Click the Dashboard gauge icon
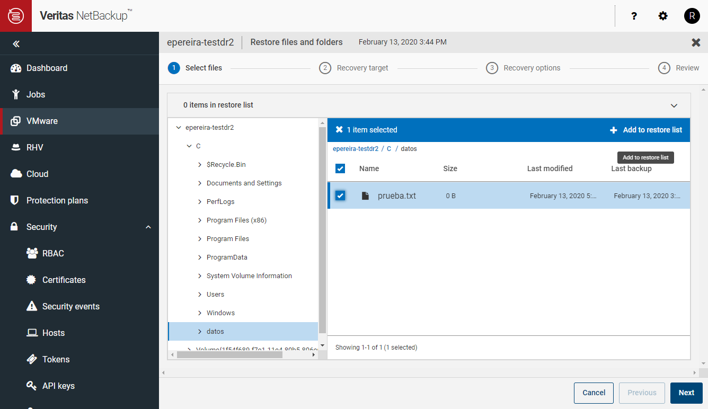Viewport: 708px width, 409px height. pyautogui.click(x=16, y=68)
